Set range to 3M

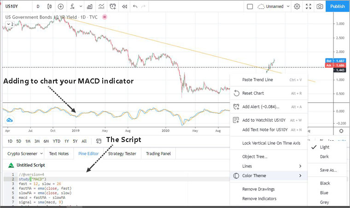(x=37, y=141)
